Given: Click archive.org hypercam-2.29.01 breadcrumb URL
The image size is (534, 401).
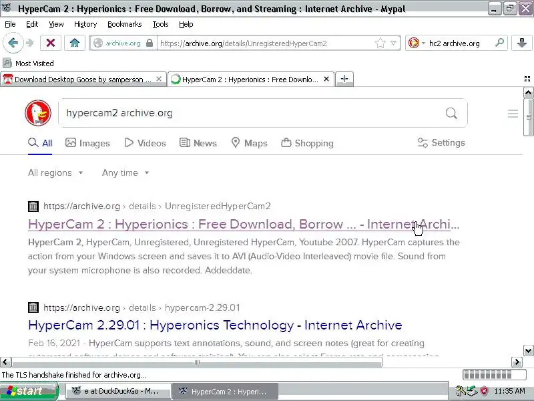Looking at the screenshot, I should point(142,307).
